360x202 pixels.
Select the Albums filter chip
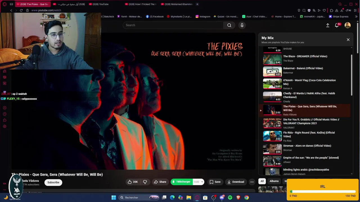[x=274, y=181]
